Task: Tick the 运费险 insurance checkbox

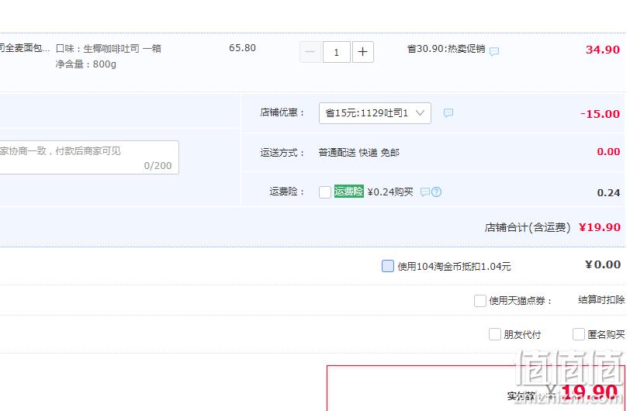Action: pos(324,192)
